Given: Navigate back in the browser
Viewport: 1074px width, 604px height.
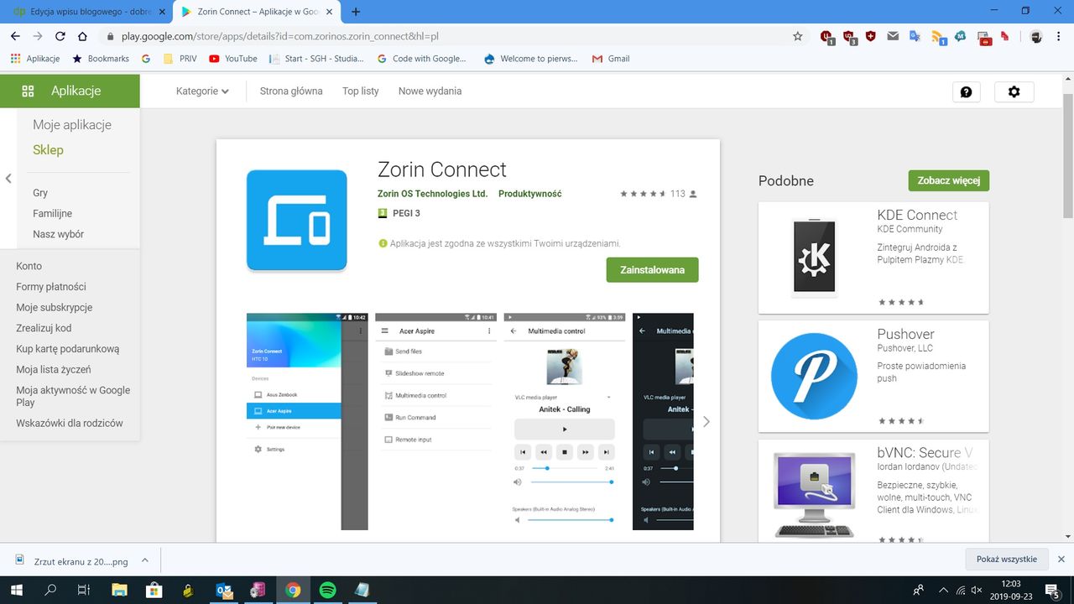Looking at the screenshot, I should click(x=15, y=36).
